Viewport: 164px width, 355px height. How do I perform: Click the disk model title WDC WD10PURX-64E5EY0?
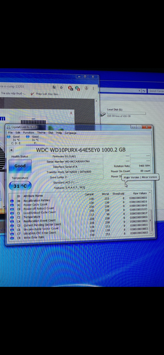(x=81, y=150)
